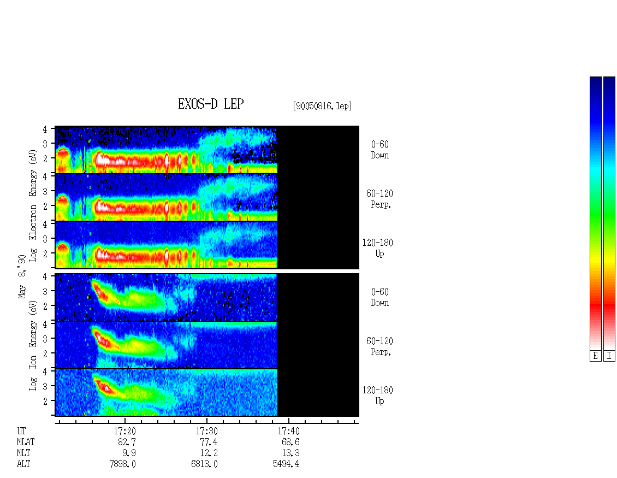Click the ALT row label

point(23,464)
